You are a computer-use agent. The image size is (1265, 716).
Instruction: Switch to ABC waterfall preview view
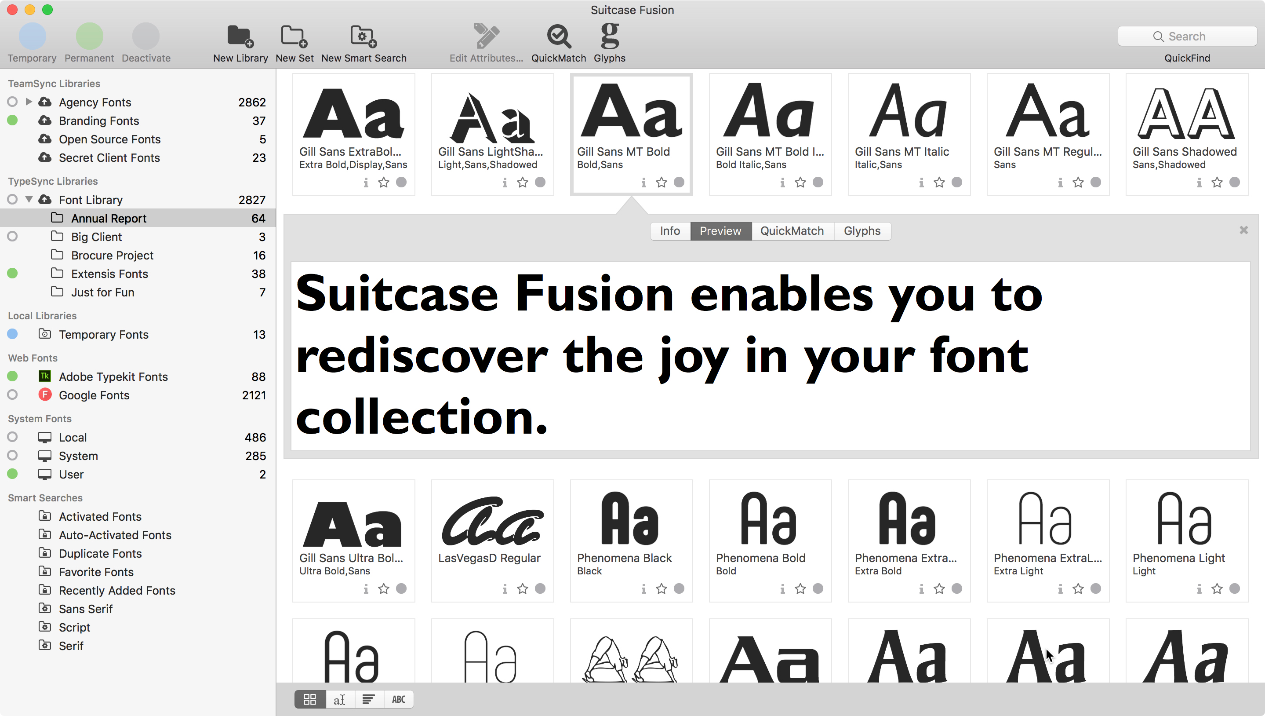[x=398, y=699]
